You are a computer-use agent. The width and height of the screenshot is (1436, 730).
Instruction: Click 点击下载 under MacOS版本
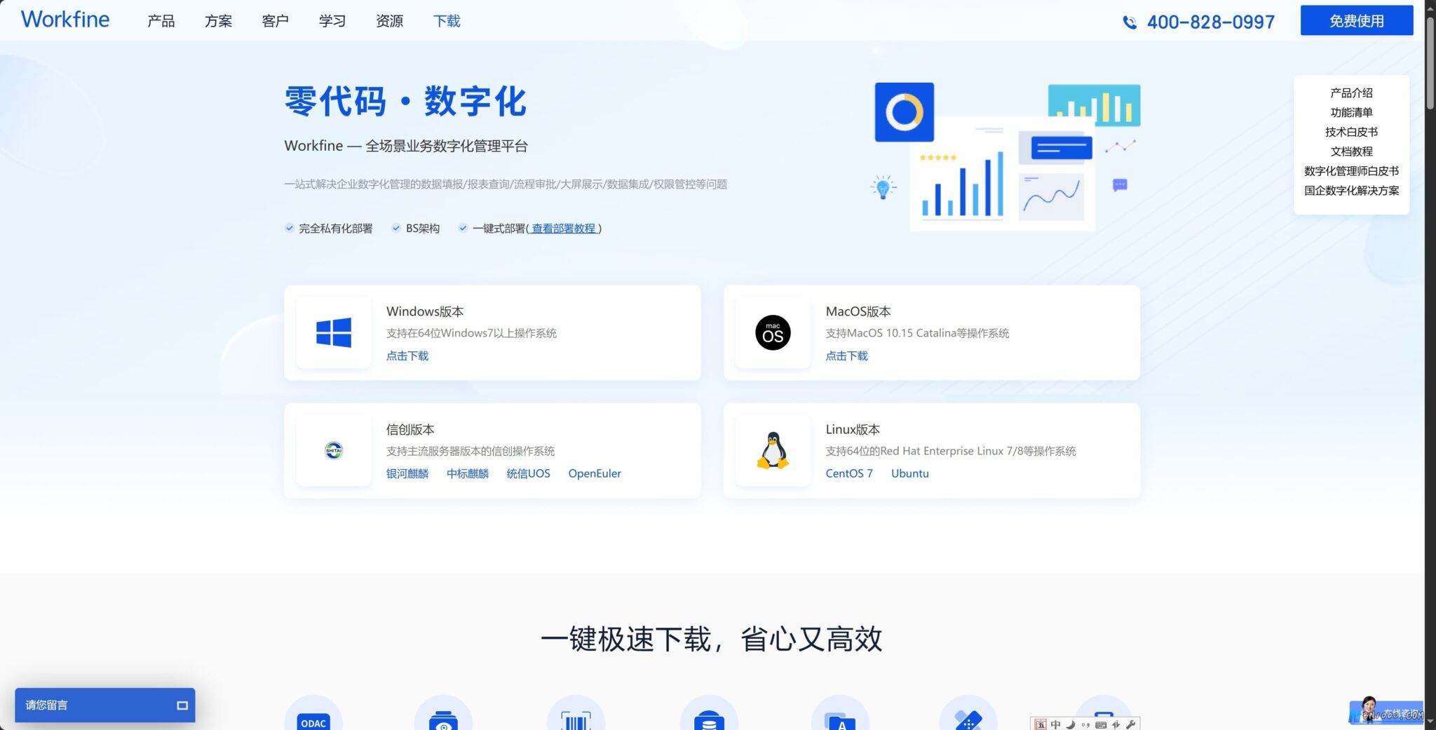click(x=846, y=356)
